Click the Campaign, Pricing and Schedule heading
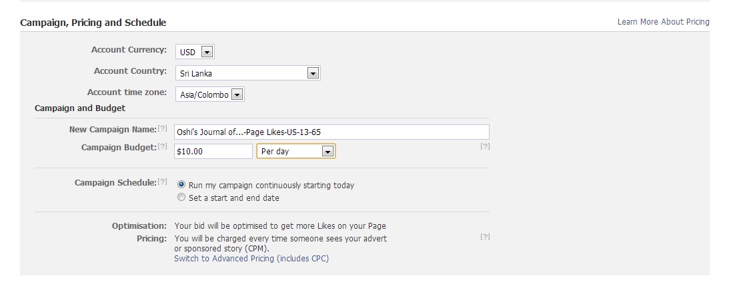This screenshot has width=735, height=282. (x=93, y=23)
